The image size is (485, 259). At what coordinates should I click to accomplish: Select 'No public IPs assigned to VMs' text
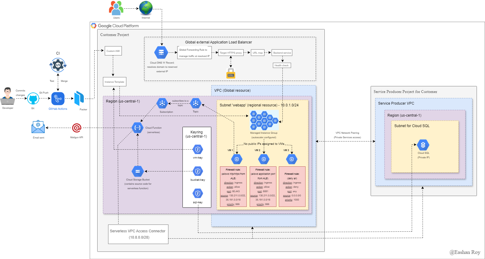click(264, 144)
